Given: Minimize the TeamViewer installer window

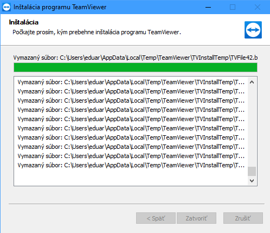Looking at the screenshot, I should (x=208, y=7).
